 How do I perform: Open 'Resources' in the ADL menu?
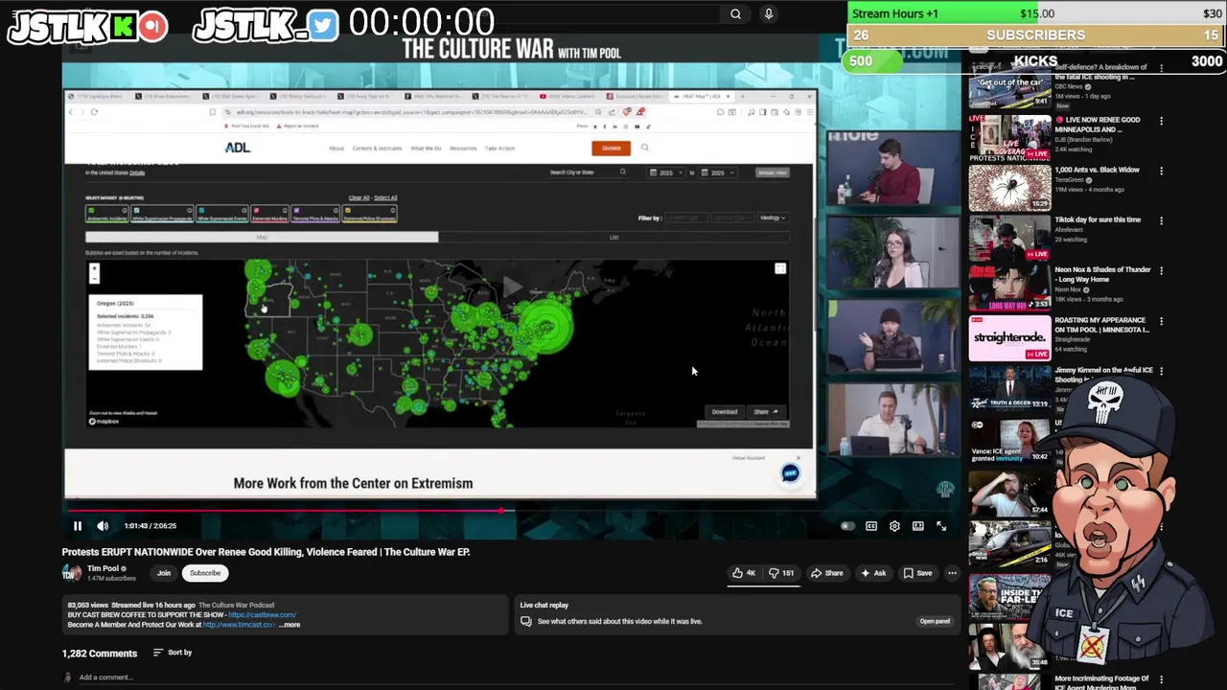click(x=463, y=149)
